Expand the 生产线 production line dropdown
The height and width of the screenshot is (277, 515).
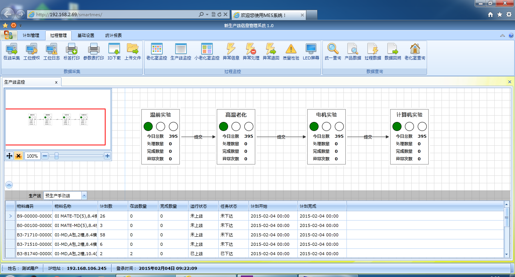tap(84, 196)
